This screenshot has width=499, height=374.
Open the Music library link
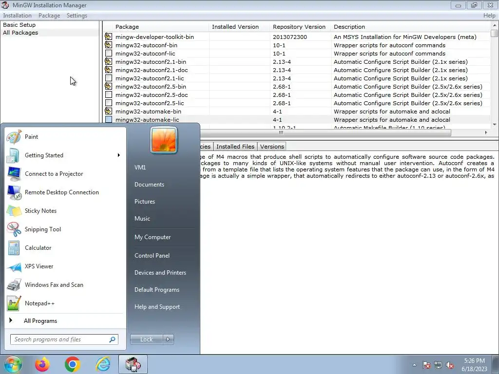pos(142,219)
